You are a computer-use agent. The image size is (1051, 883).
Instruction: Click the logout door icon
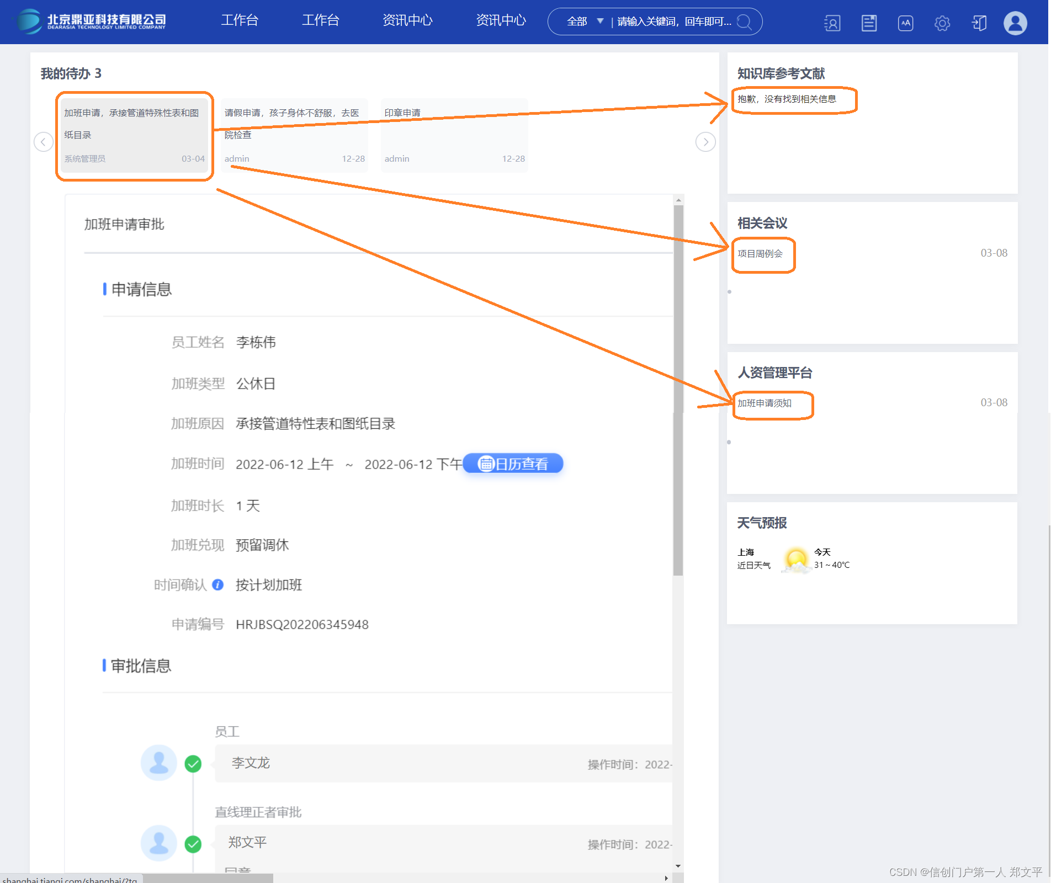979,23
